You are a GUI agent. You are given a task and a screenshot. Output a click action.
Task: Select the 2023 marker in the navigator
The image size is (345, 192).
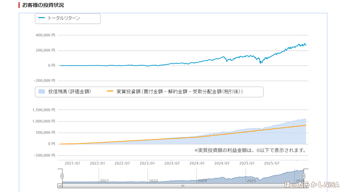(153, 181)
